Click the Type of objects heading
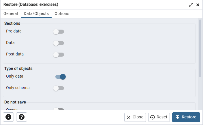This screenshot has width=203, height=125. [x=18, y=68]
